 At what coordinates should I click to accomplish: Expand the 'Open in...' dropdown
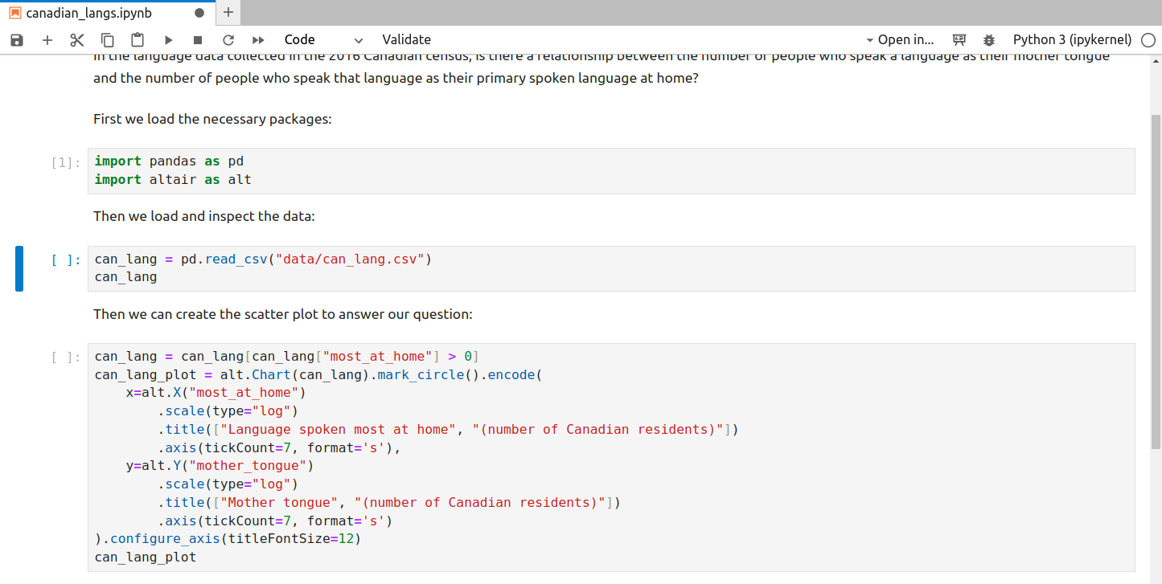[x=900, y=40]
